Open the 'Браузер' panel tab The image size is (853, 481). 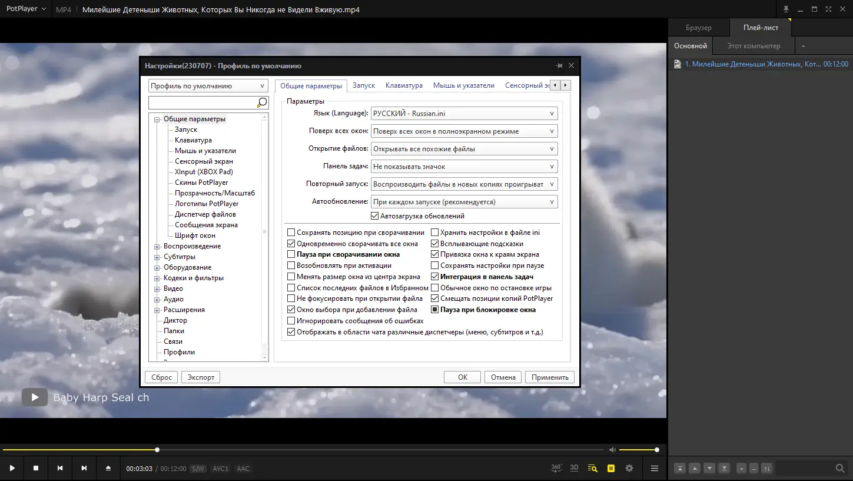pos(699,28)
